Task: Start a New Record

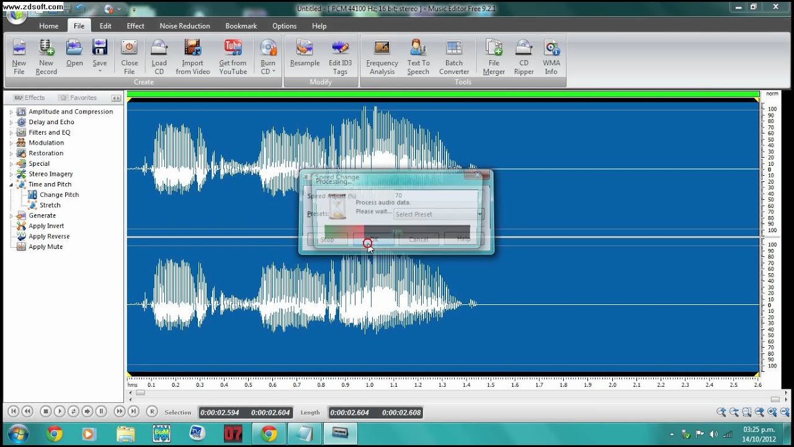Action: (x=46, y=57)
